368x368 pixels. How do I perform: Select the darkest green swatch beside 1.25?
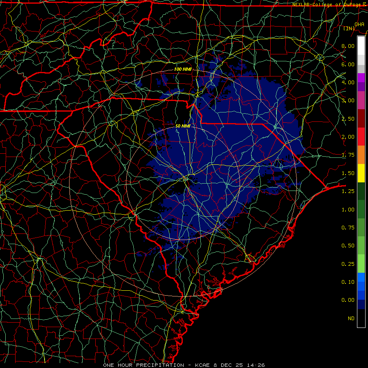(x=361, y=191)
